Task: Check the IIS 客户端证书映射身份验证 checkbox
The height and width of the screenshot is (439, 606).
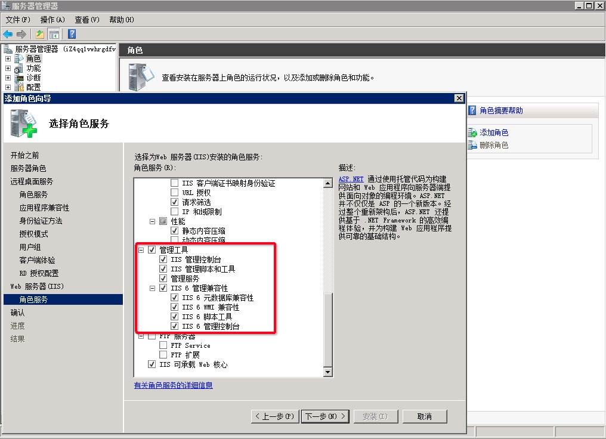Action: pyautogui.click(x=175, y=183)
